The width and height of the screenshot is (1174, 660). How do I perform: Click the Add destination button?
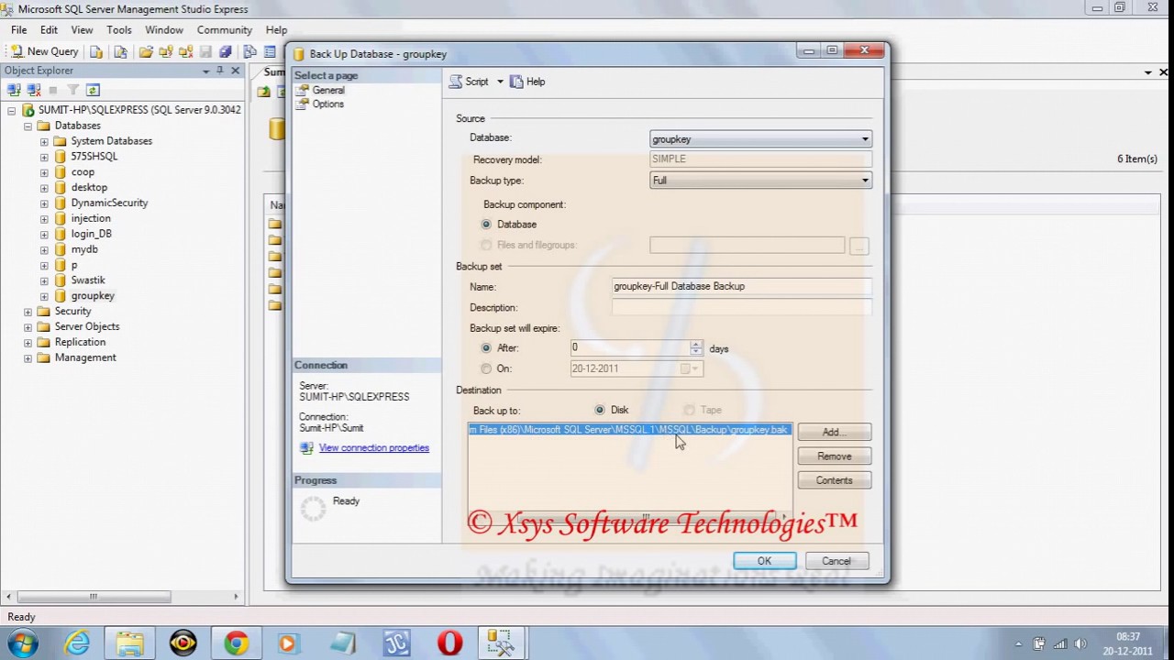coord(834,432)
